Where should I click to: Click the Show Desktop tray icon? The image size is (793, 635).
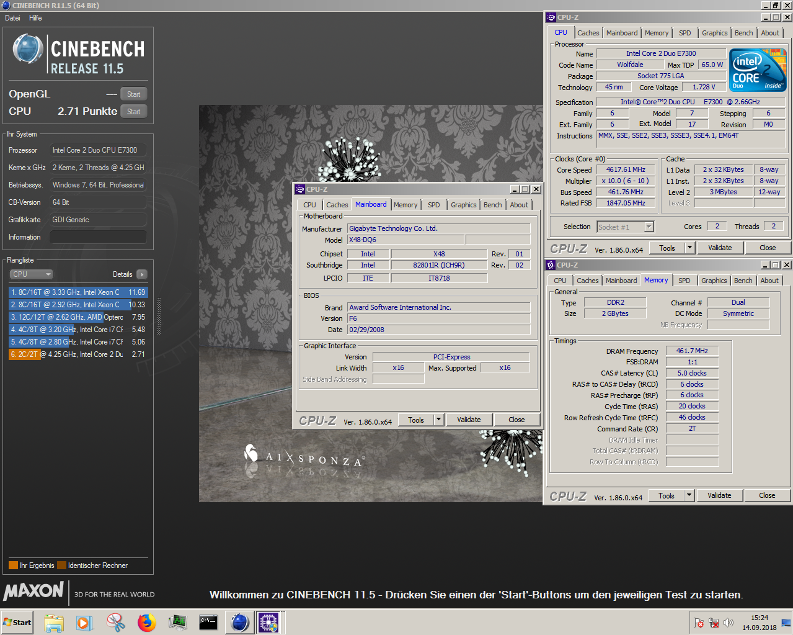(786, 623)
